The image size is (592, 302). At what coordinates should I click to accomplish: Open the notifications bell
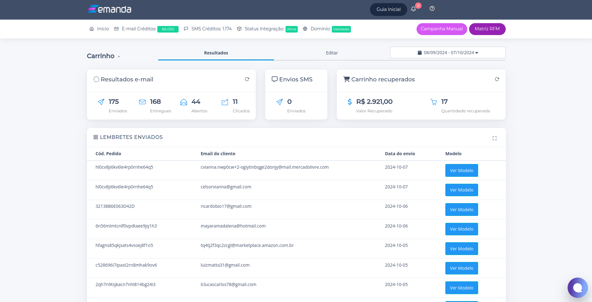point(413,9)
